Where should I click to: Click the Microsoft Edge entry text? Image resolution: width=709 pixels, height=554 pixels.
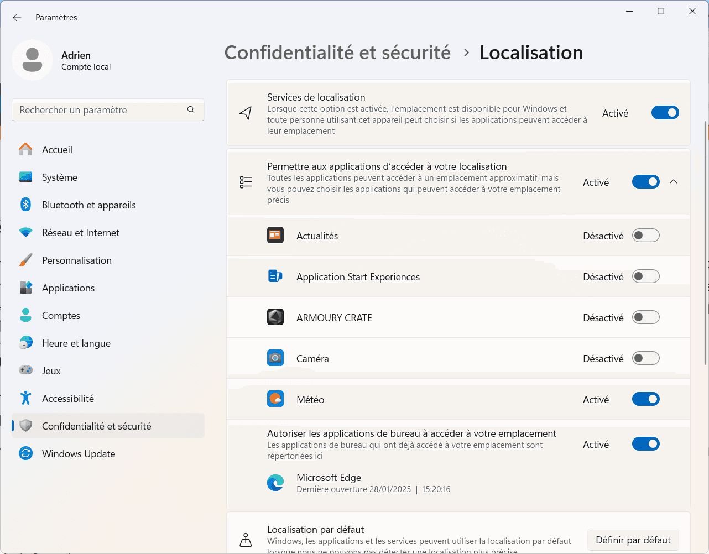329,478
